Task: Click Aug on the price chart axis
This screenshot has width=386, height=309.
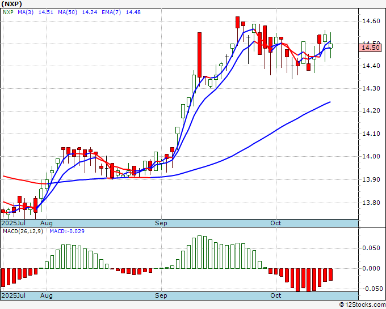Action: point(47,223)
